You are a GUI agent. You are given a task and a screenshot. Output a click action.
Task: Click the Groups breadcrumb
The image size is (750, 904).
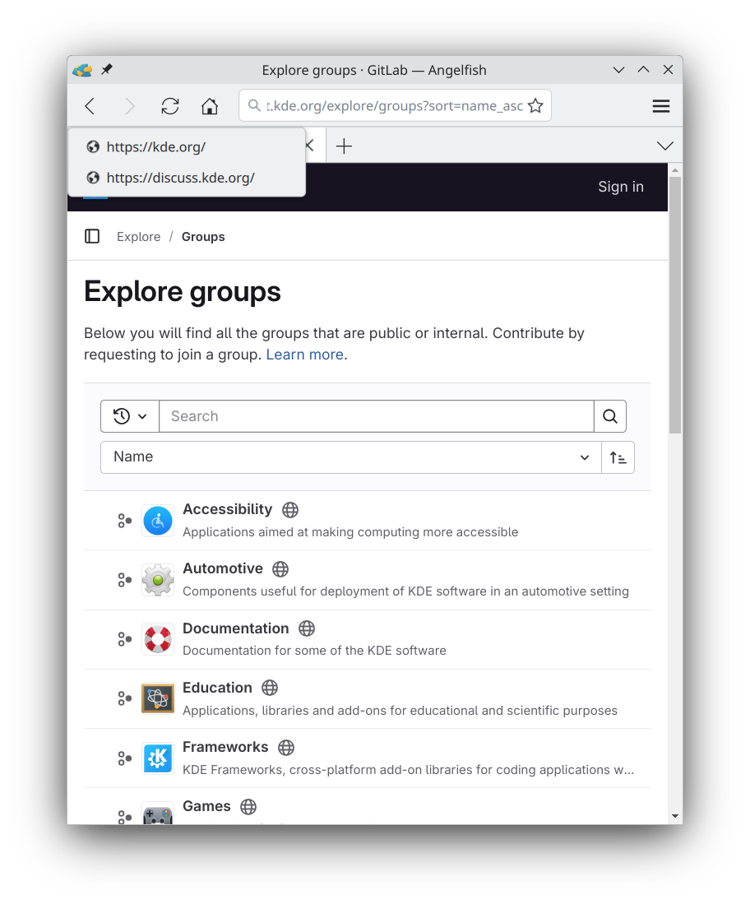point(203,237)
